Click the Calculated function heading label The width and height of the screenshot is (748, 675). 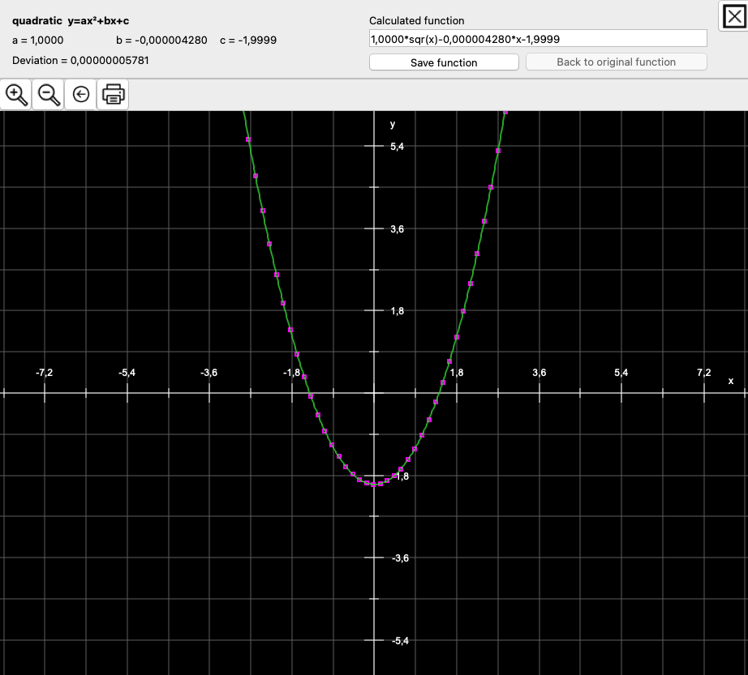click(417, 20)
